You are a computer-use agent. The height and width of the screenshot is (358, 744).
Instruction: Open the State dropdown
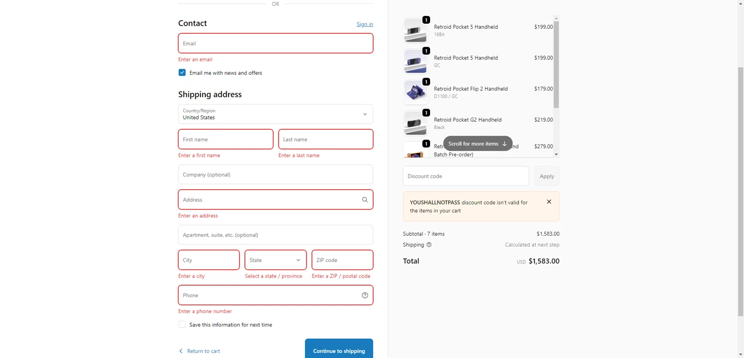pos(275,260)
